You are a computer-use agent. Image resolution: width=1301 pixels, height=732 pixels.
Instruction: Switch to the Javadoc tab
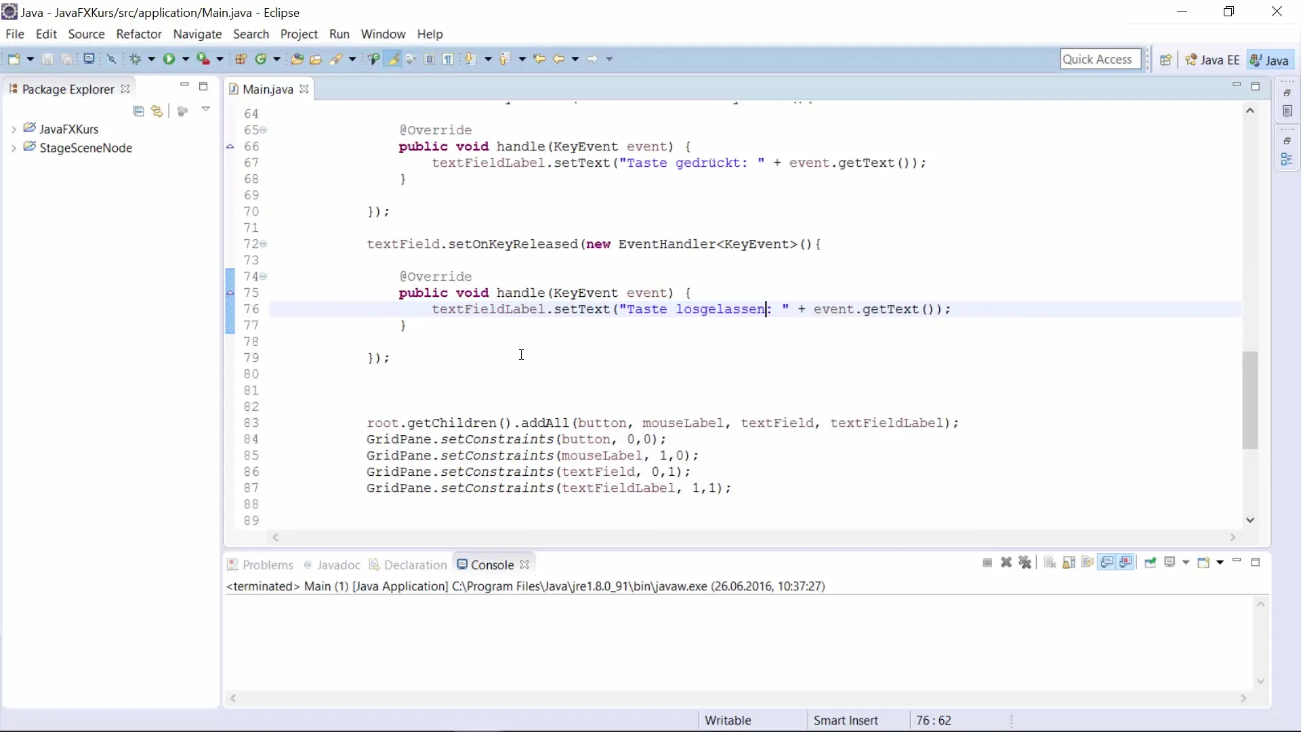pos(332,565)
